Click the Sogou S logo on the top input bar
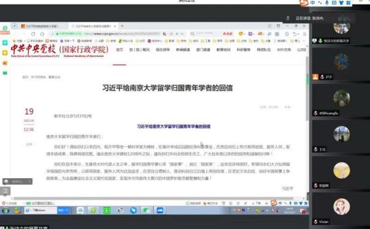 click(304, 3)
